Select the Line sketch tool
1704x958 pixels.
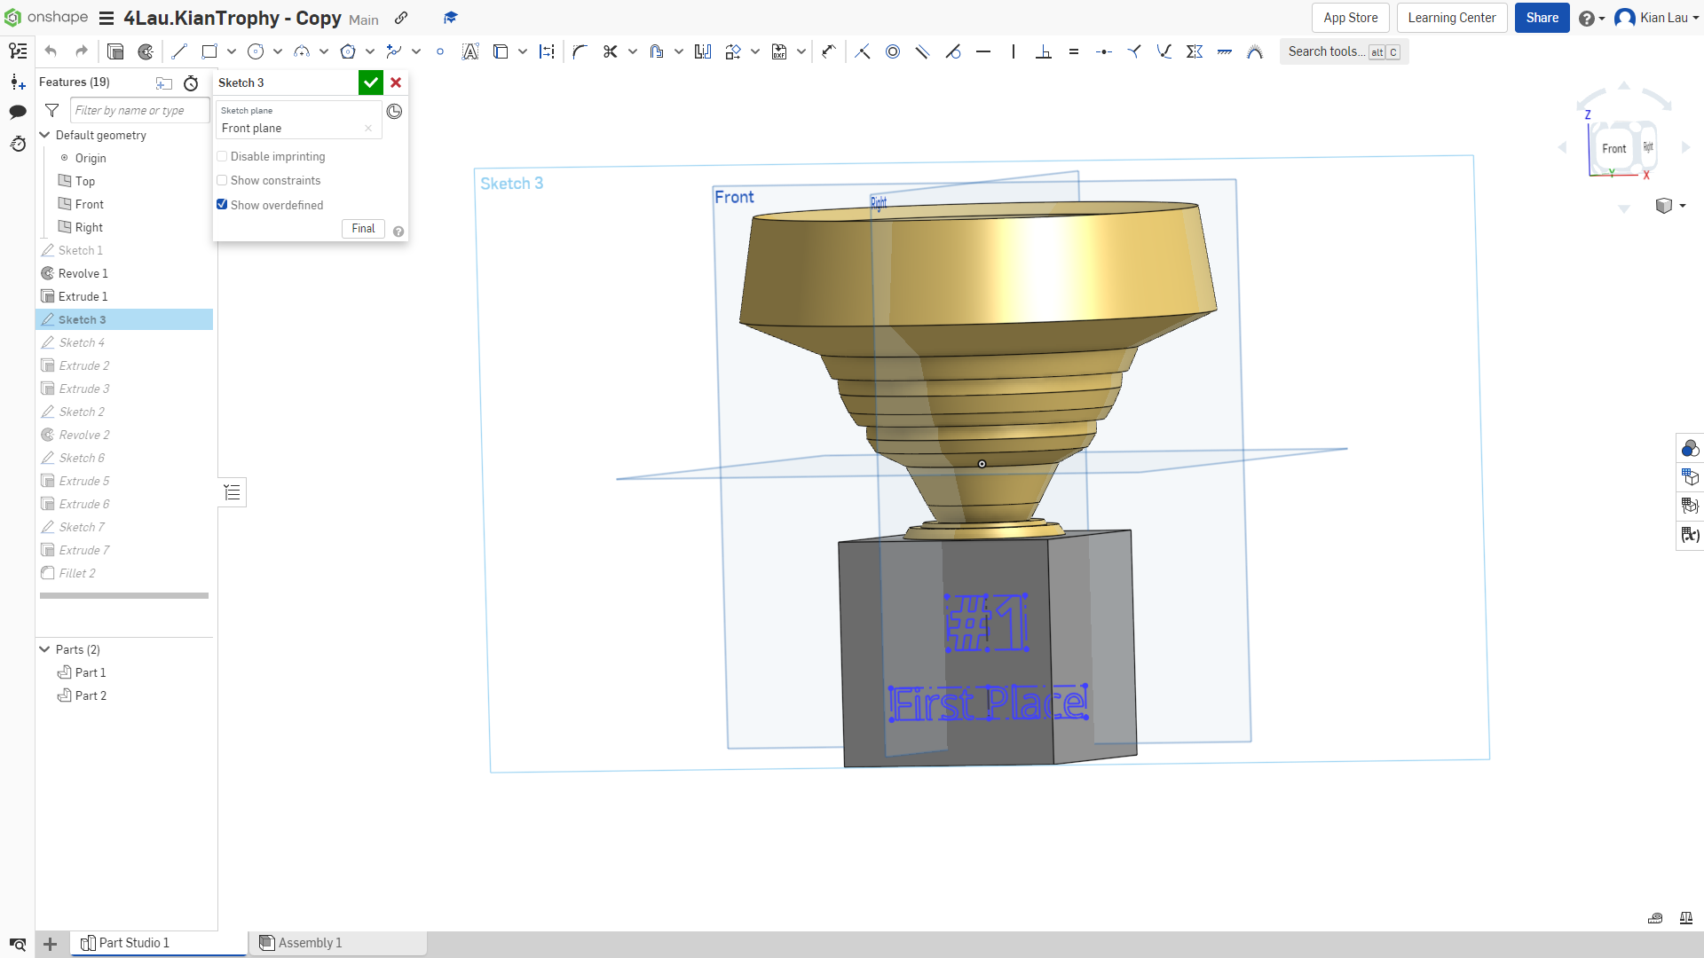[178, 51]
